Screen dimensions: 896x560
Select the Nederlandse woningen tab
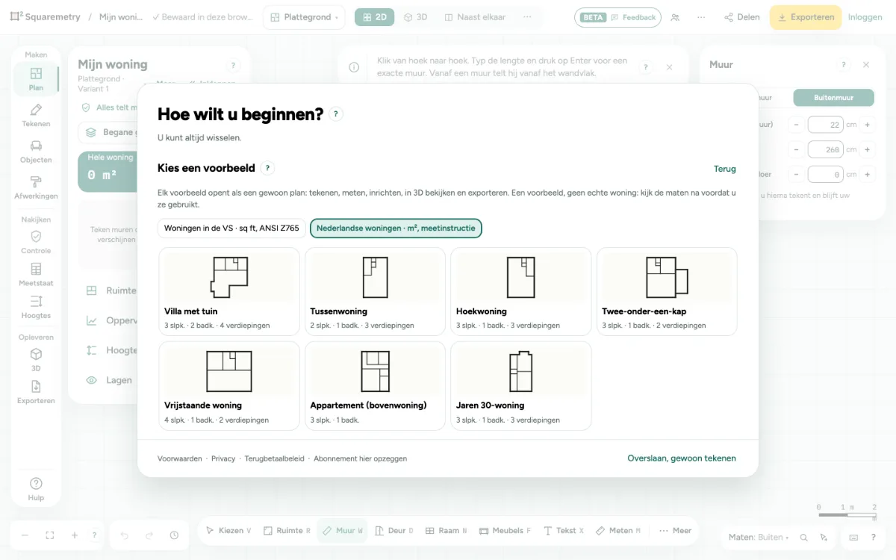tap(396, 228)
